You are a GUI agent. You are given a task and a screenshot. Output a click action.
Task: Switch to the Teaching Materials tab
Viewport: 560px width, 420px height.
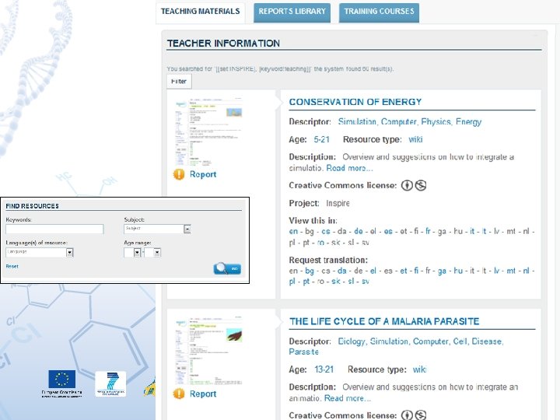pos(201,12)
